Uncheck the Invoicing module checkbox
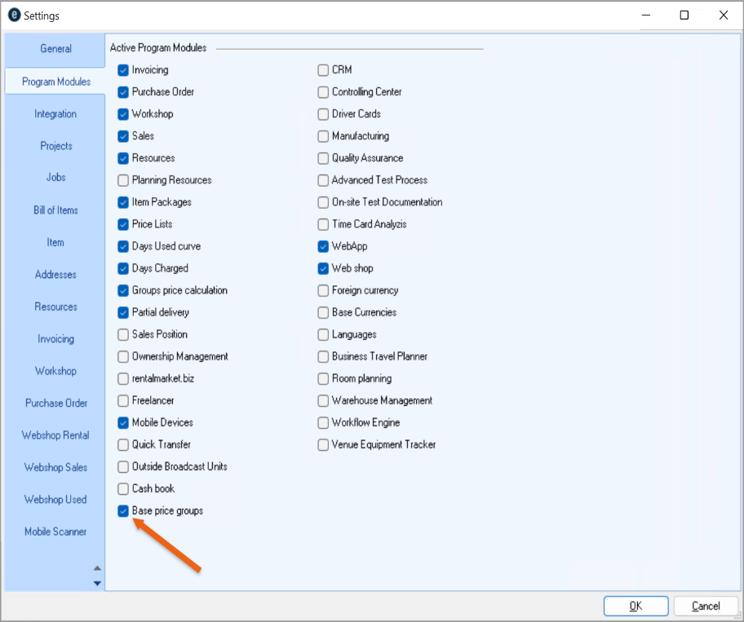This screenshot has width=744, height=622. click(x=123, y=70)
